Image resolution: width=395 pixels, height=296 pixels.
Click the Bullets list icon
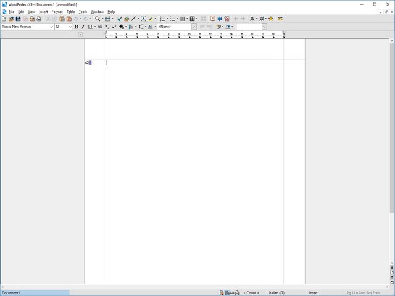click(x=172, y=19)
